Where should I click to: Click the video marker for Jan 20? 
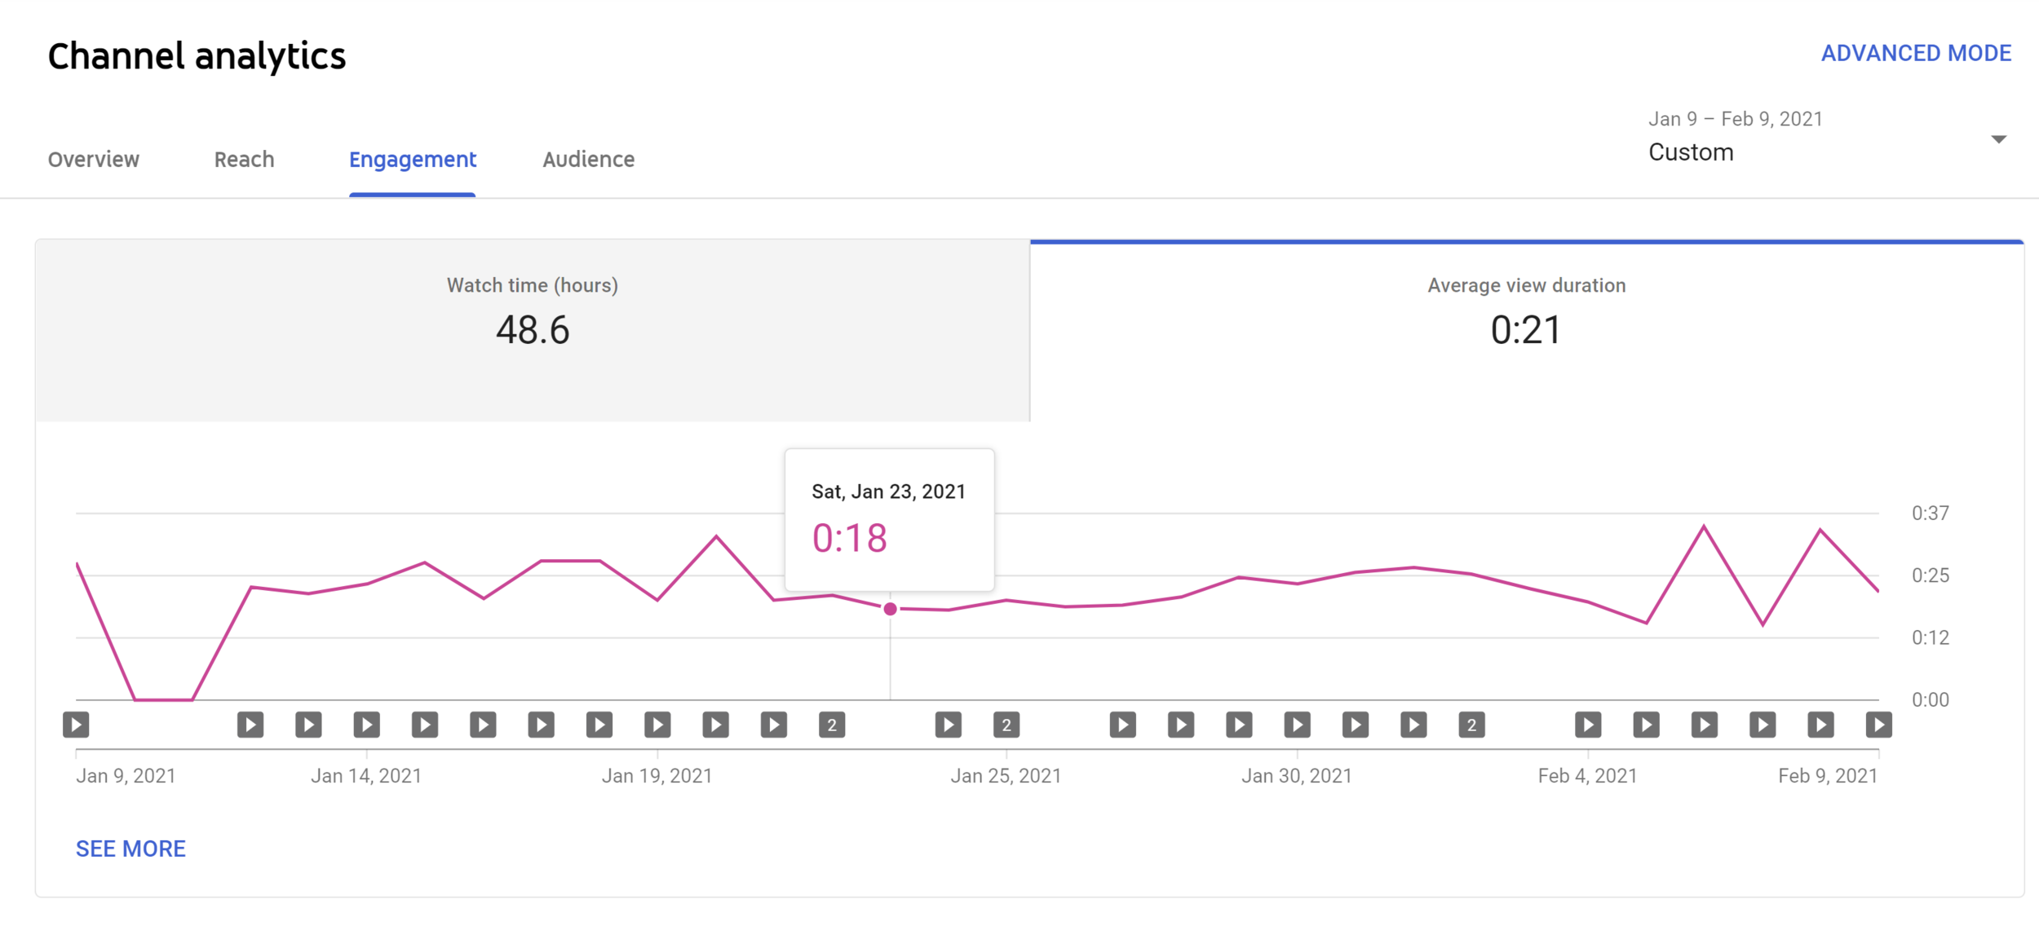(716, 725)
